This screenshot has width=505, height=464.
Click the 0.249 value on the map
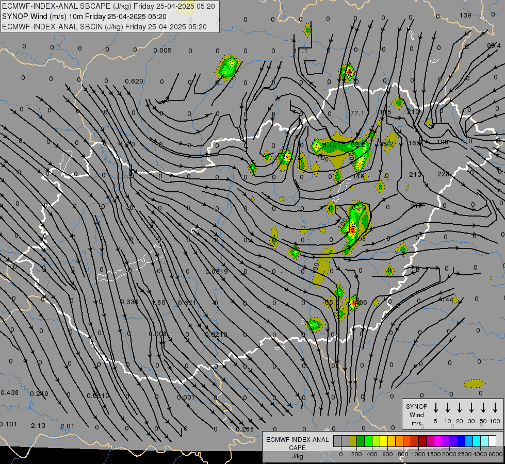click(39, 394)
